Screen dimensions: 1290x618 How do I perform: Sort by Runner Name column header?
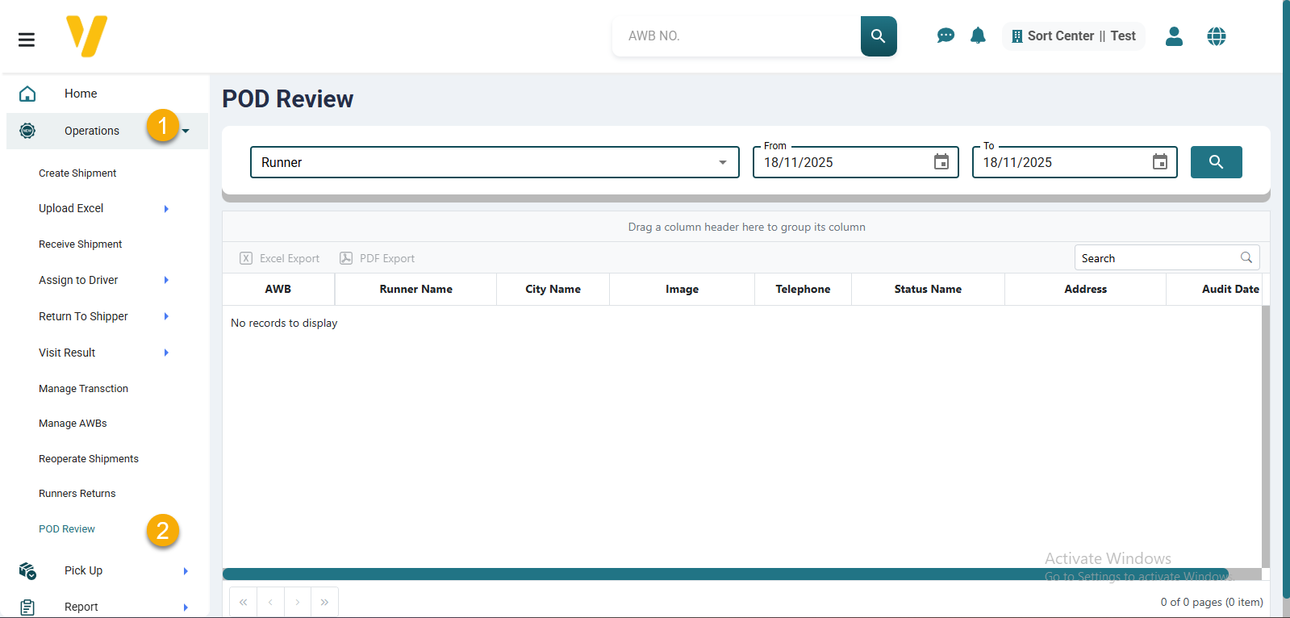tap(416, 289)
